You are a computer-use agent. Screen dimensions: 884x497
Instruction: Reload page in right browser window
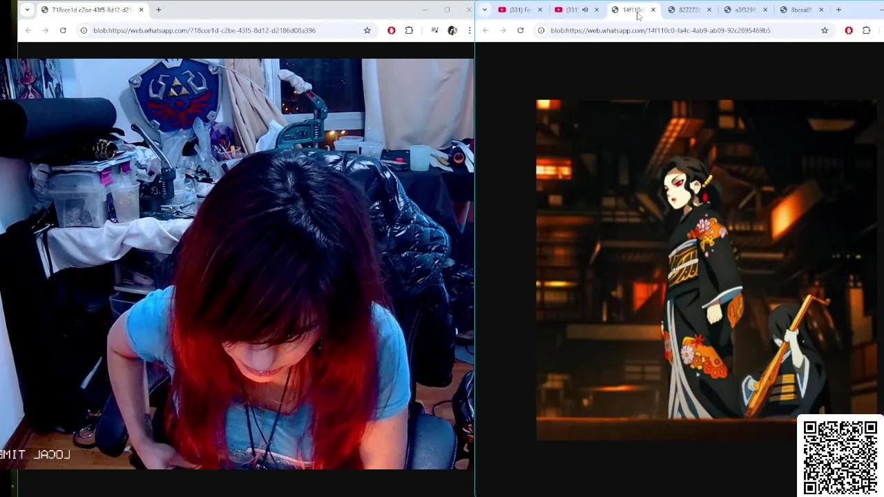pyautogui.click(x=521, y=30)
